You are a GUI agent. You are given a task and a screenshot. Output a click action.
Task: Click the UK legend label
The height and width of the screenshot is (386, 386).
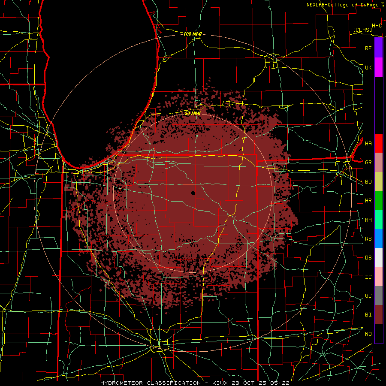[368, 67]
